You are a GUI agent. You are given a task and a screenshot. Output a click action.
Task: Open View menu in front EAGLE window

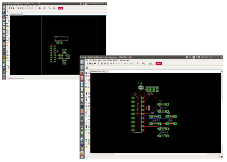(x=100, y=60)
